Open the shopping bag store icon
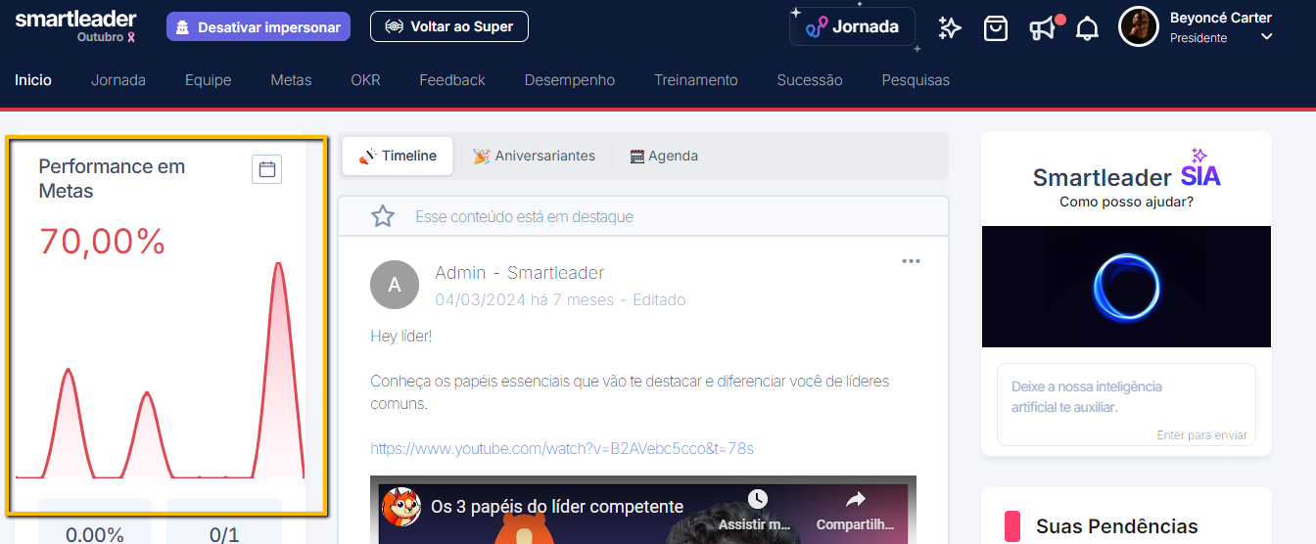This screenshot has height=544, width=1316. point(996,28)
